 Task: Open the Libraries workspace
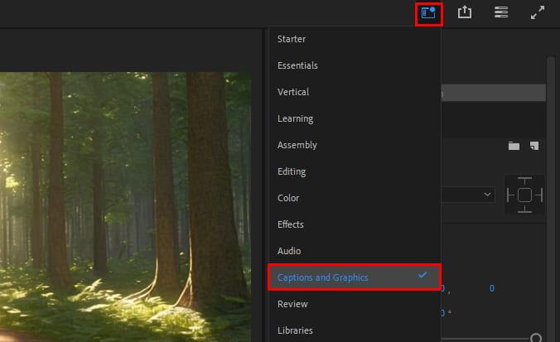355,330
